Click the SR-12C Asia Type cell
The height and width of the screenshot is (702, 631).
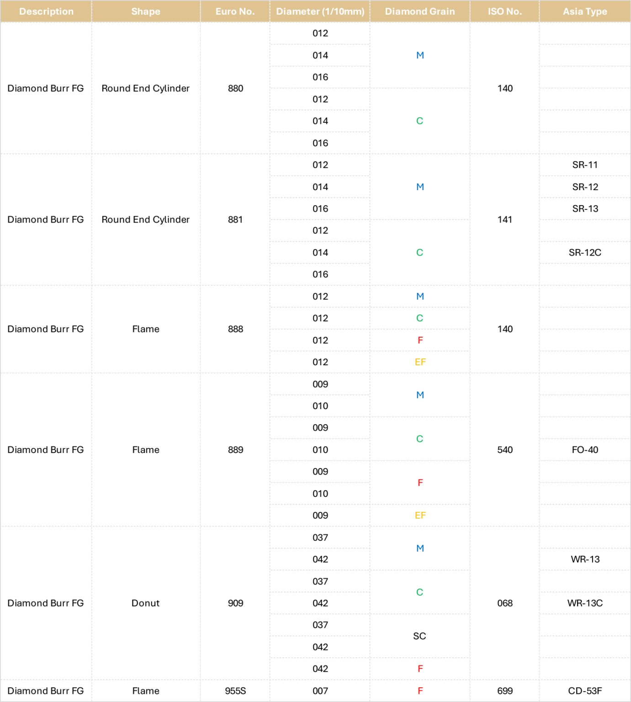tap(585, 252)
